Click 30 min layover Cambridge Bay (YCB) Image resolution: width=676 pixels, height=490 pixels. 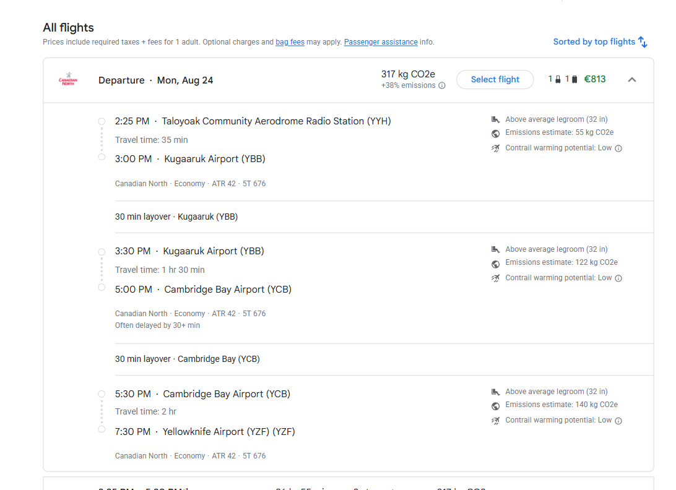click(187, 359)
